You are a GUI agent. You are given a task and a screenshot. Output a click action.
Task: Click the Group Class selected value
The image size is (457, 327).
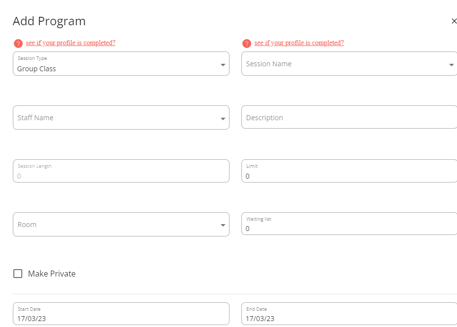coord(37,69)
